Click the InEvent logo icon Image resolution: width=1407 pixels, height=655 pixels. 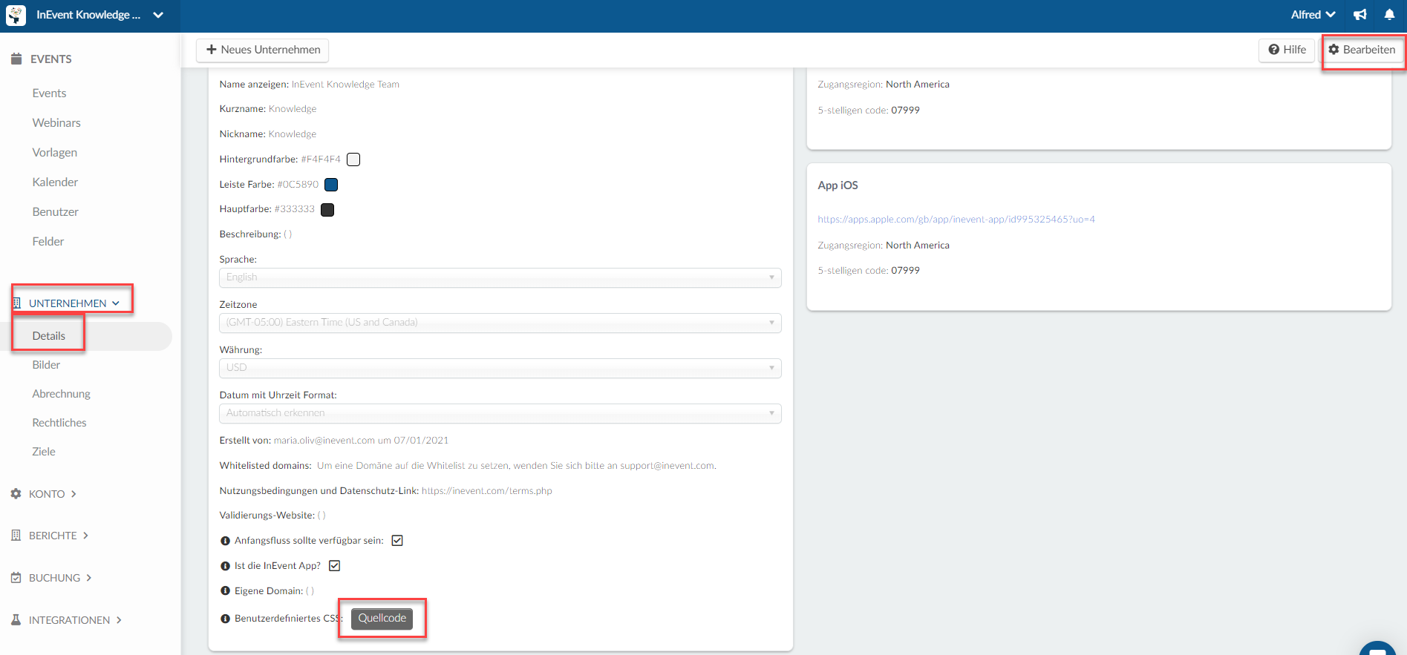(x=16, y=15)
